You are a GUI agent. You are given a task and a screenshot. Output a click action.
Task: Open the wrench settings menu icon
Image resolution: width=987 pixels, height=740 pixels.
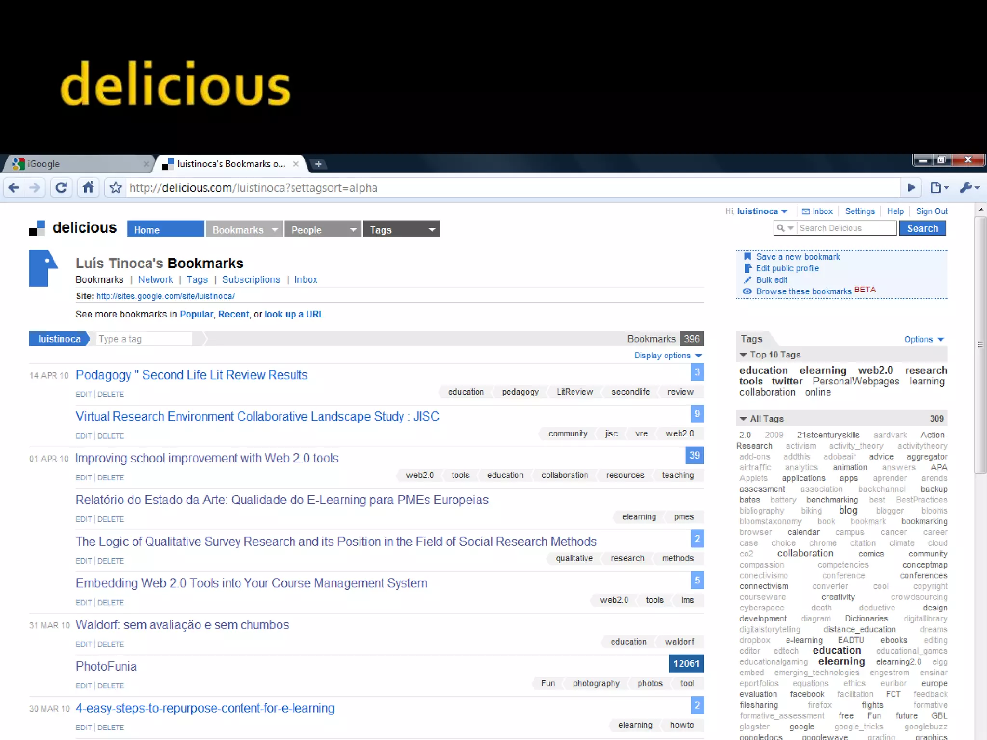point(966,188)
